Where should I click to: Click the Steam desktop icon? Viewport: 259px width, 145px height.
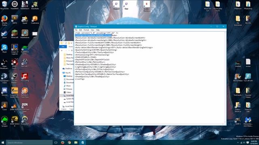[x=4, y=34]
